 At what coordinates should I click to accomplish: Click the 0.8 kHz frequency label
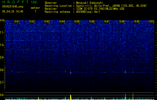click(2, 70)
